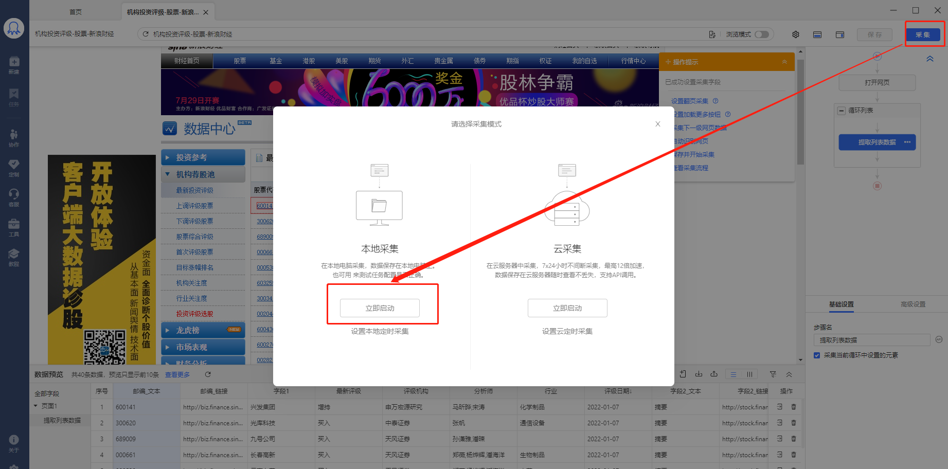Click the export data icon

pyautogui.click(x=714, y=374)
